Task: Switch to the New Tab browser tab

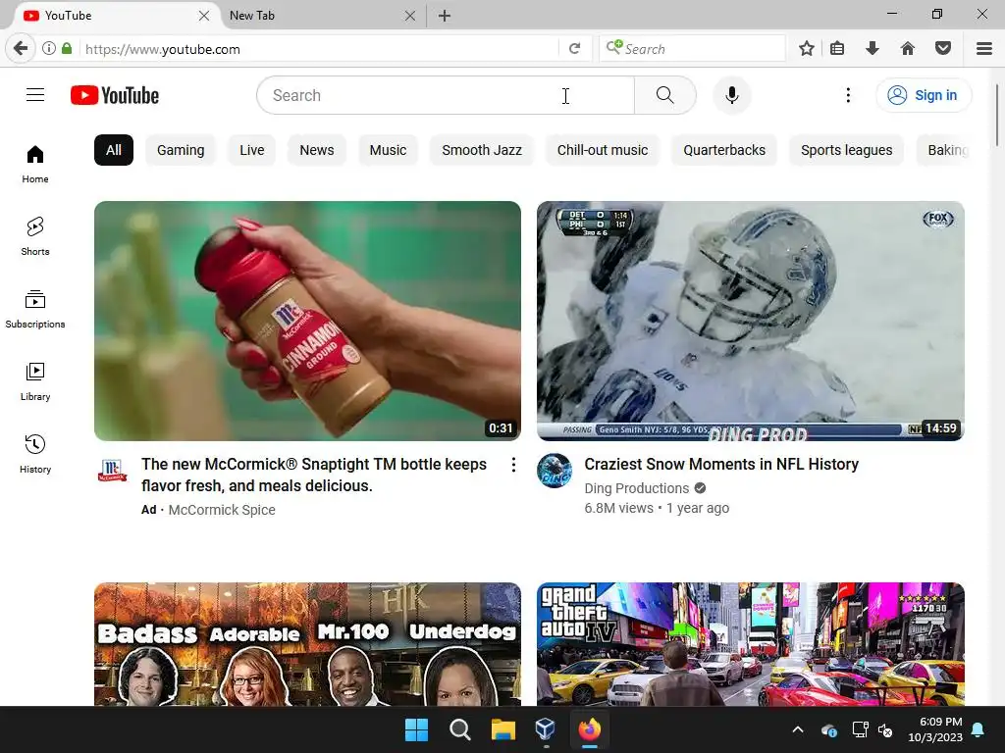Action: click(x=314, y=16)
